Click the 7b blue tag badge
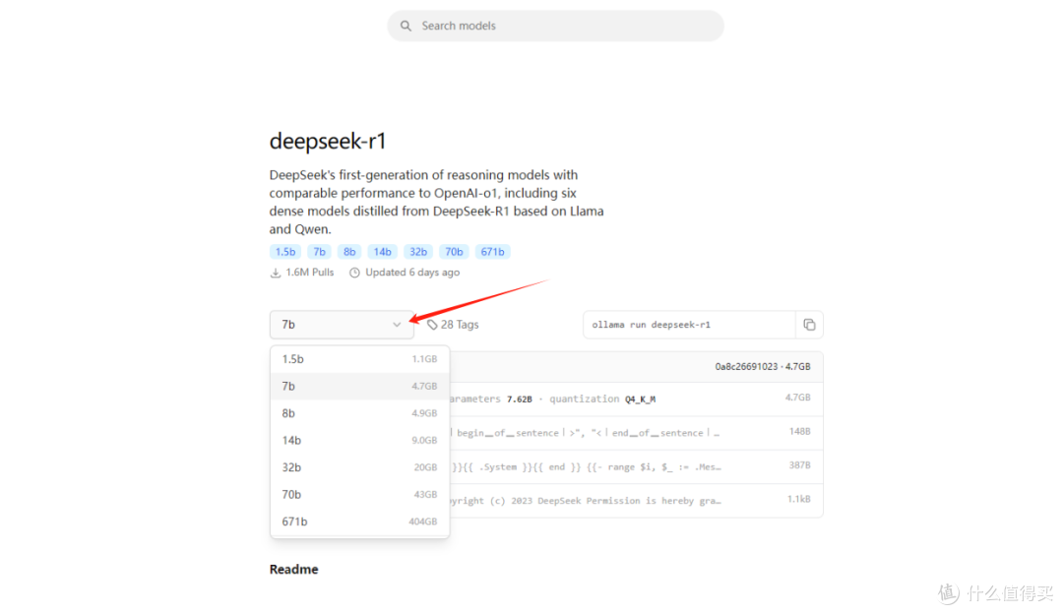The width and height of the screenshot is (1063, 615). tap(319, 252)
